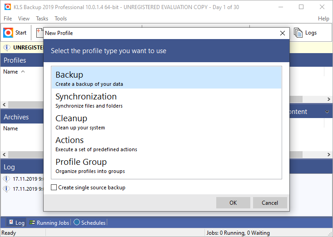The height and width of the screenshot is (237, 333).
Task: Enable Create single source backup checkbox
Action: pyautogui.click(x=54, y=188)
